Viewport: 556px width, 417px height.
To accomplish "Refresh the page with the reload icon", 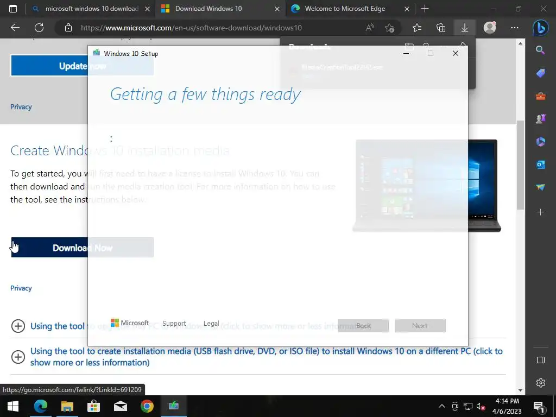I will click(39, 28).
